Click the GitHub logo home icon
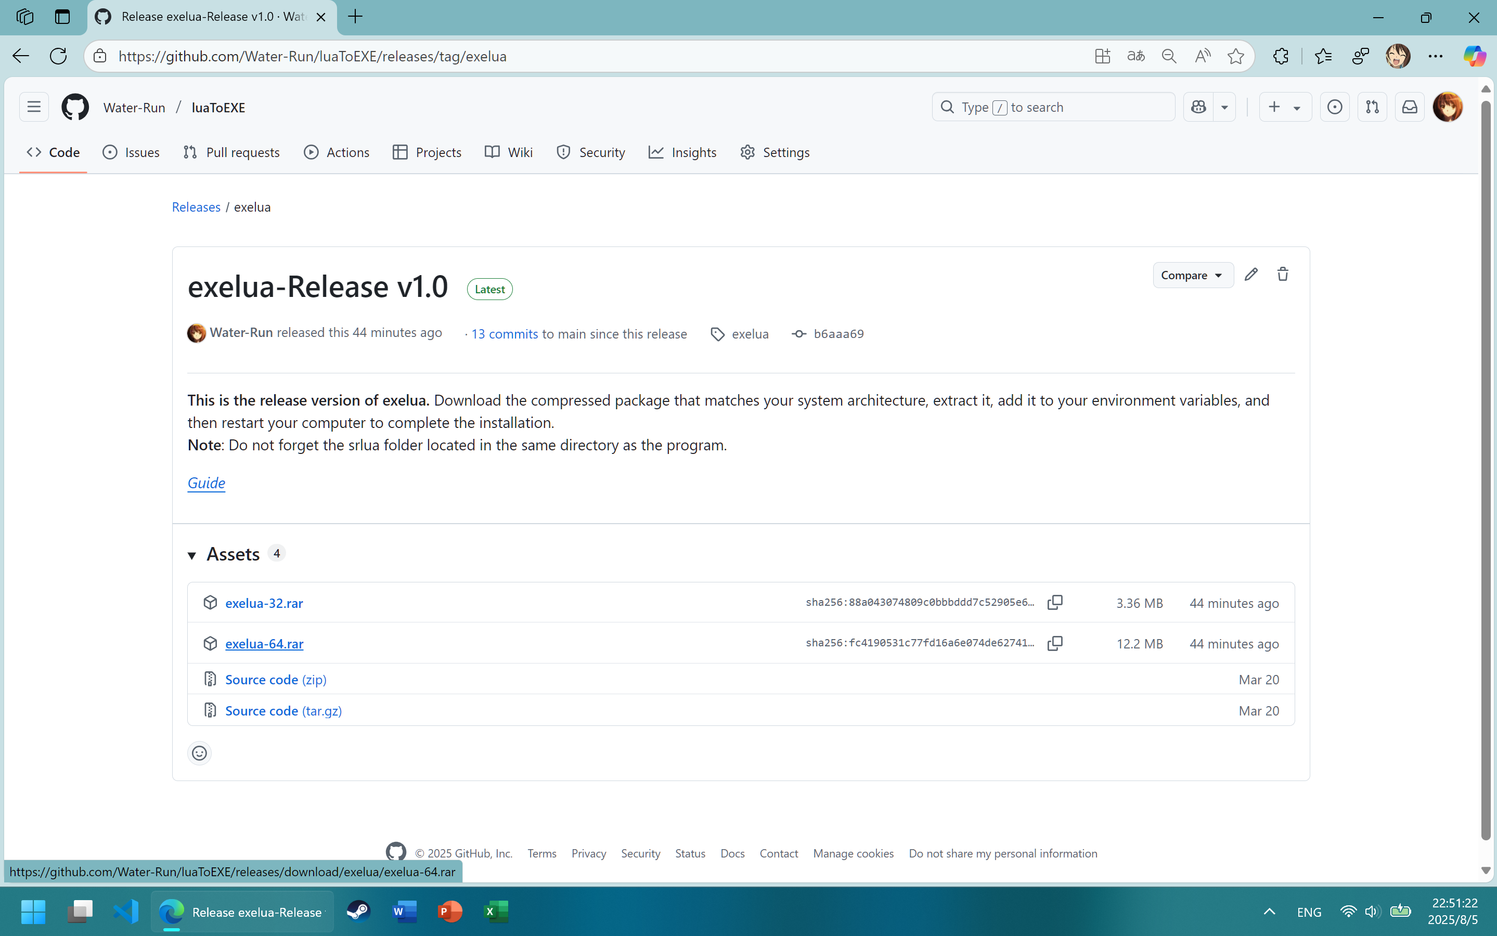1497x936 pixels. tap(75, 107)
